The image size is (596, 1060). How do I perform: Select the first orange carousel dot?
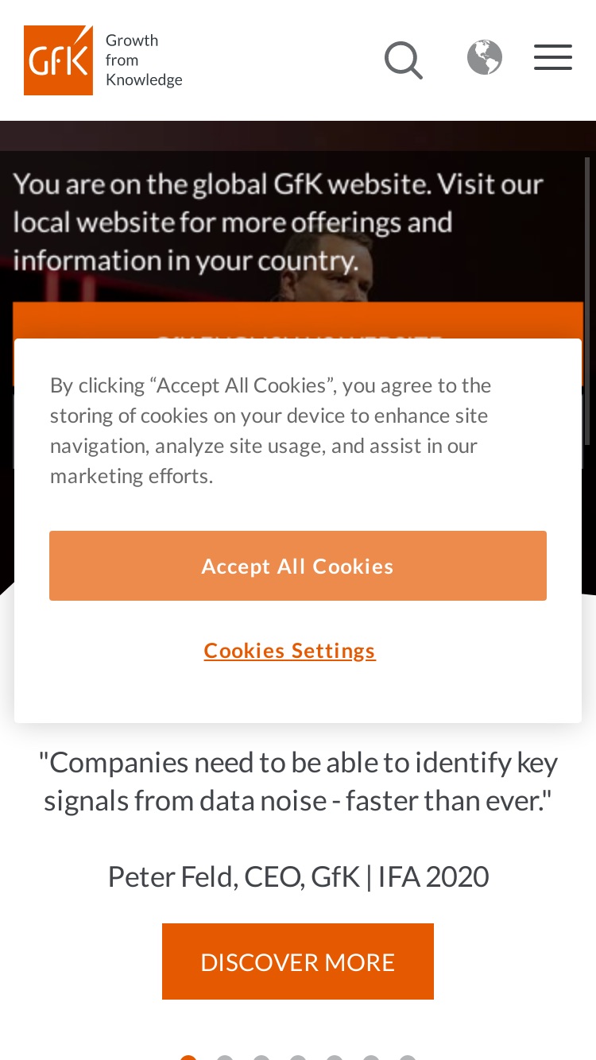click(x=188, y=1057)
